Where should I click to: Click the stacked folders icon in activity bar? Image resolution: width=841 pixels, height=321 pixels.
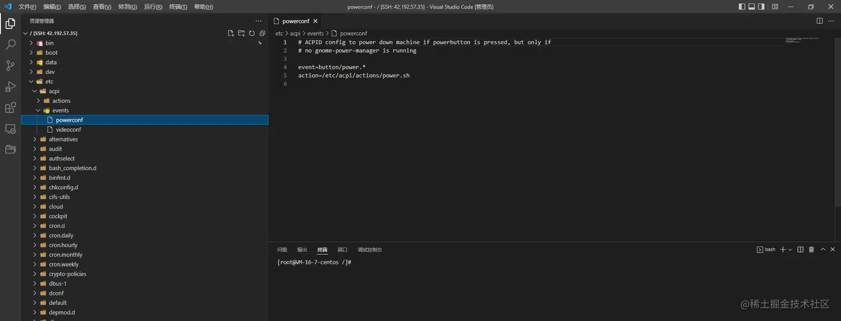10,149
